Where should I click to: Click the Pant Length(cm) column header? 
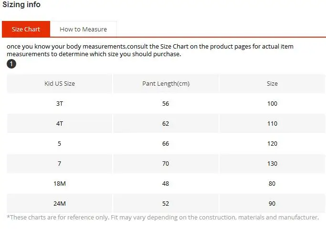tap(166, 84)
